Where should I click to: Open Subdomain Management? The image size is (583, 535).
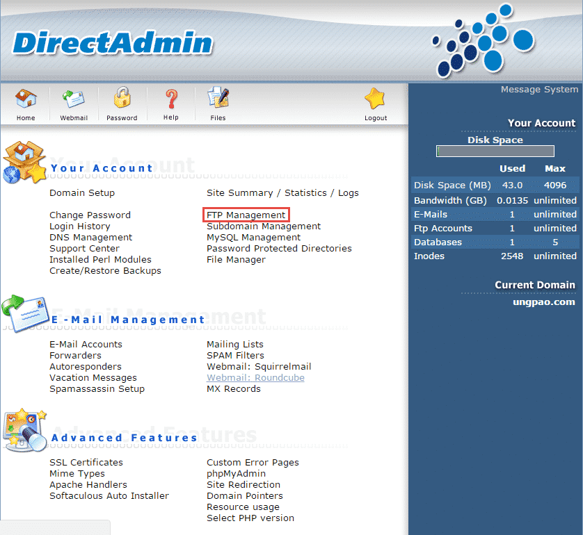click(x=264, y=227)
